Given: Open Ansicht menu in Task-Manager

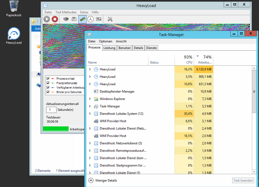Looking at the screenshot, I should [x=121, y=41].
